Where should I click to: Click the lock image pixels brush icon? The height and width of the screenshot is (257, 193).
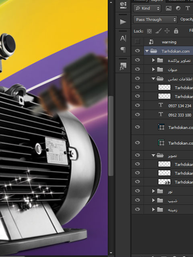click(x=158, y=31)
